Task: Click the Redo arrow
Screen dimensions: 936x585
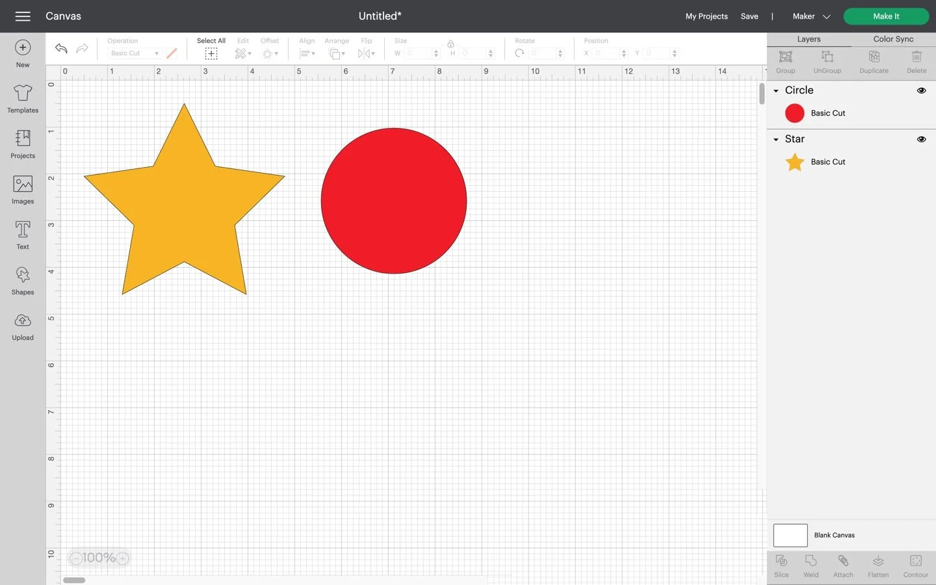Action: pyautogui.click(x=82, y=48)
